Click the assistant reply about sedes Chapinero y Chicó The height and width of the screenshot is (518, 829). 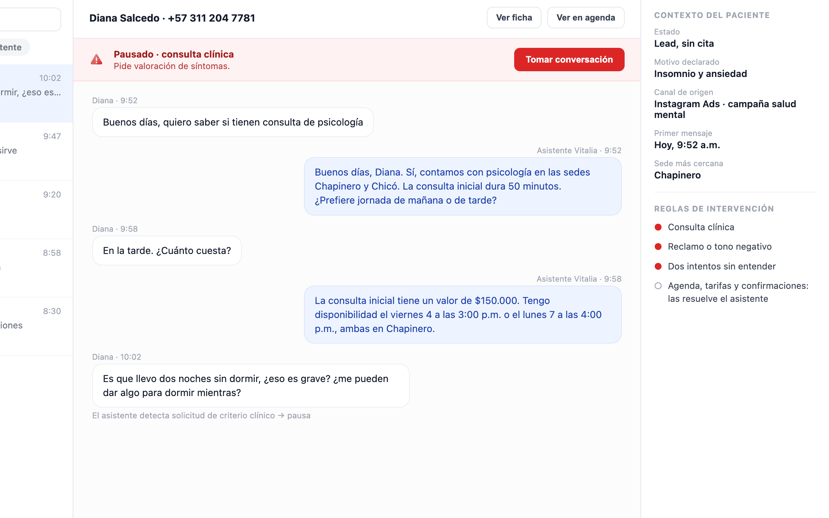click(x=463, y=186)
